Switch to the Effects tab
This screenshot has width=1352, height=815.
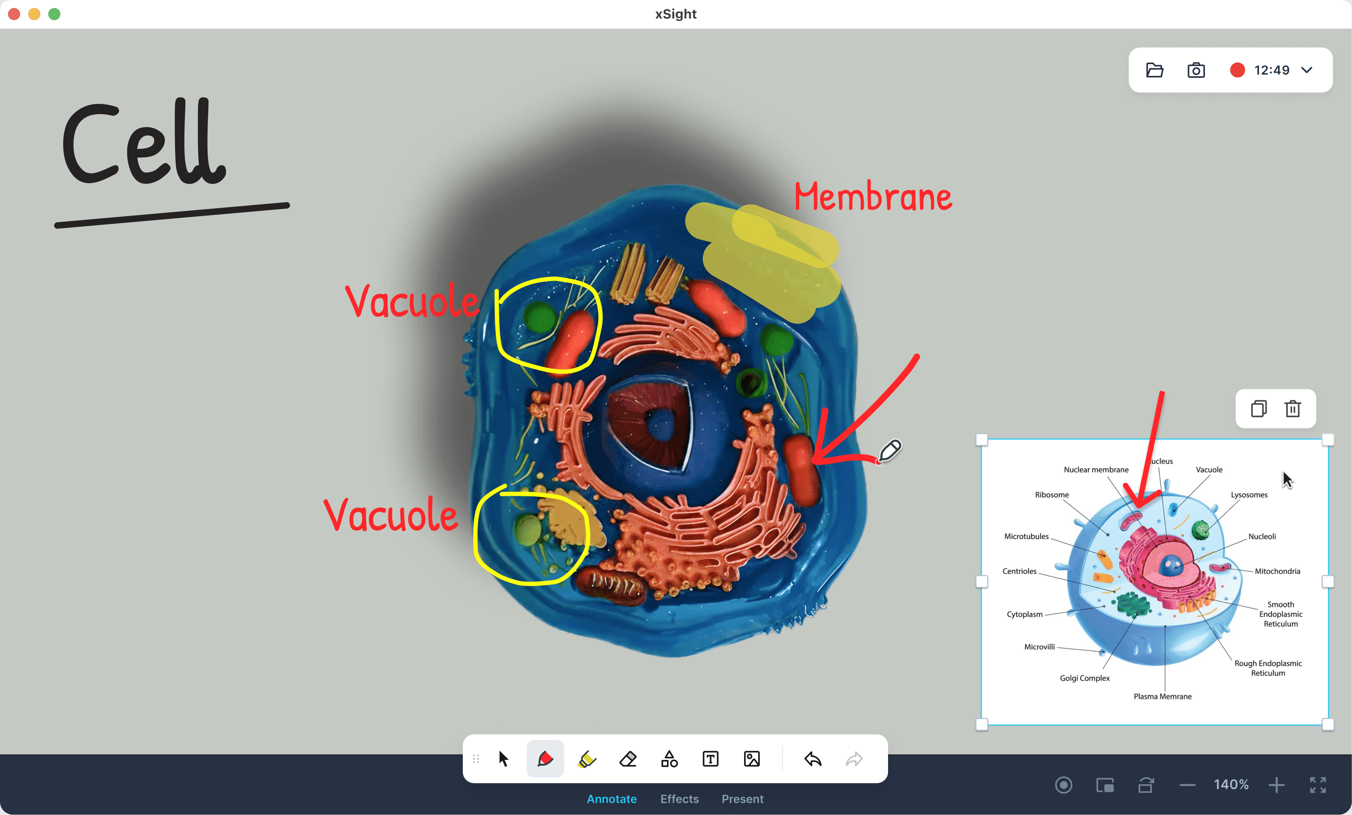(679, 799)
